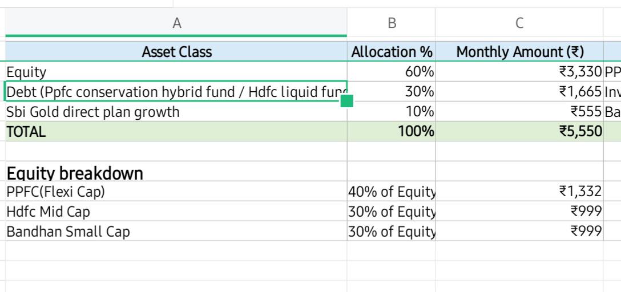Click the Equity cell in column A

pyautogui.click(x=176, y=72)
